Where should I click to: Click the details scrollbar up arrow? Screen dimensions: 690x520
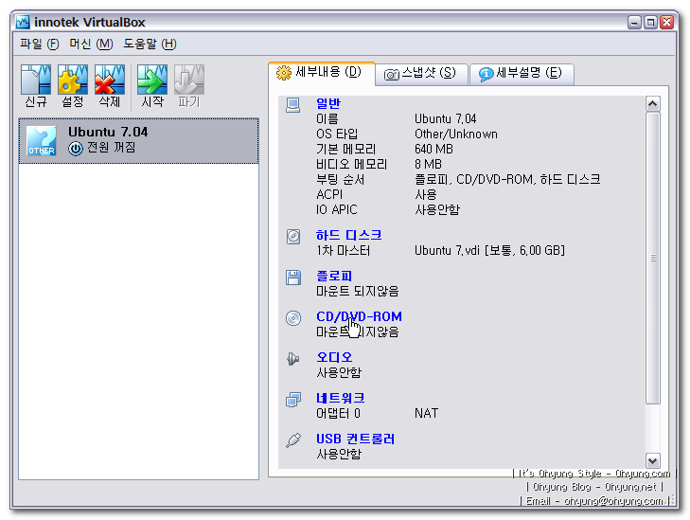(652, 104)
